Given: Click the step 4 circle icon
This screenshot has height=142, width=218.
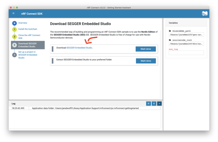Looking at the screenshot, I should coord(14,55).
